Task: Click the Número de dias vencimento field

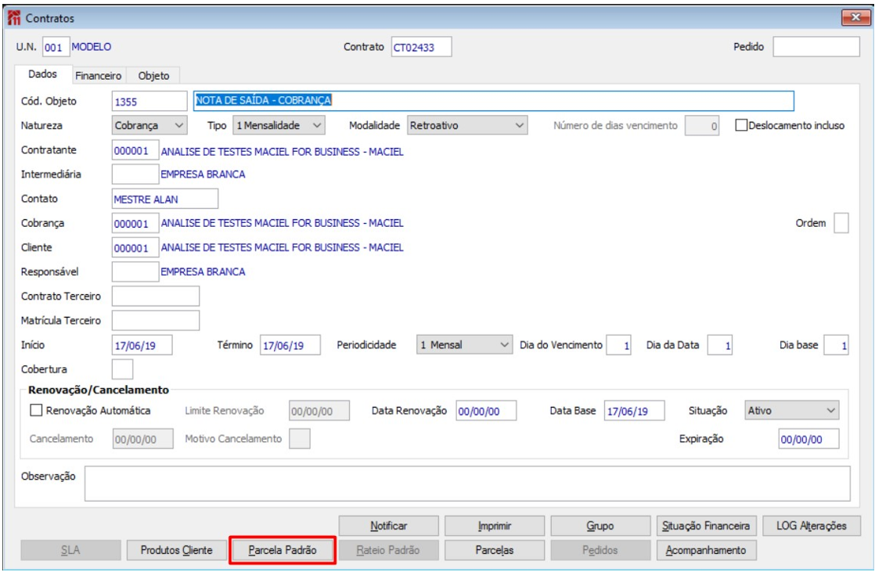Action: (702, 125)
